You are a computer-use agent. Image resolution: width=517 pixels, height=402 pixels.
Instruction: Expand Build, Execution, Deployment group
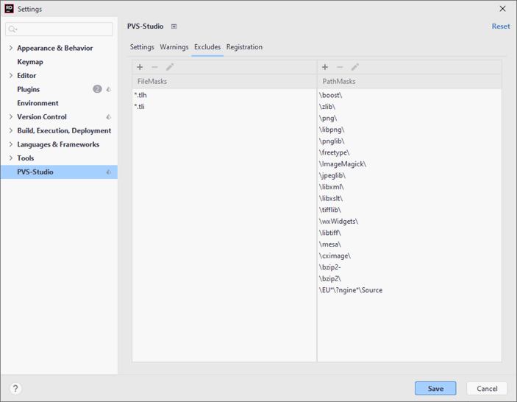[10, 131]
